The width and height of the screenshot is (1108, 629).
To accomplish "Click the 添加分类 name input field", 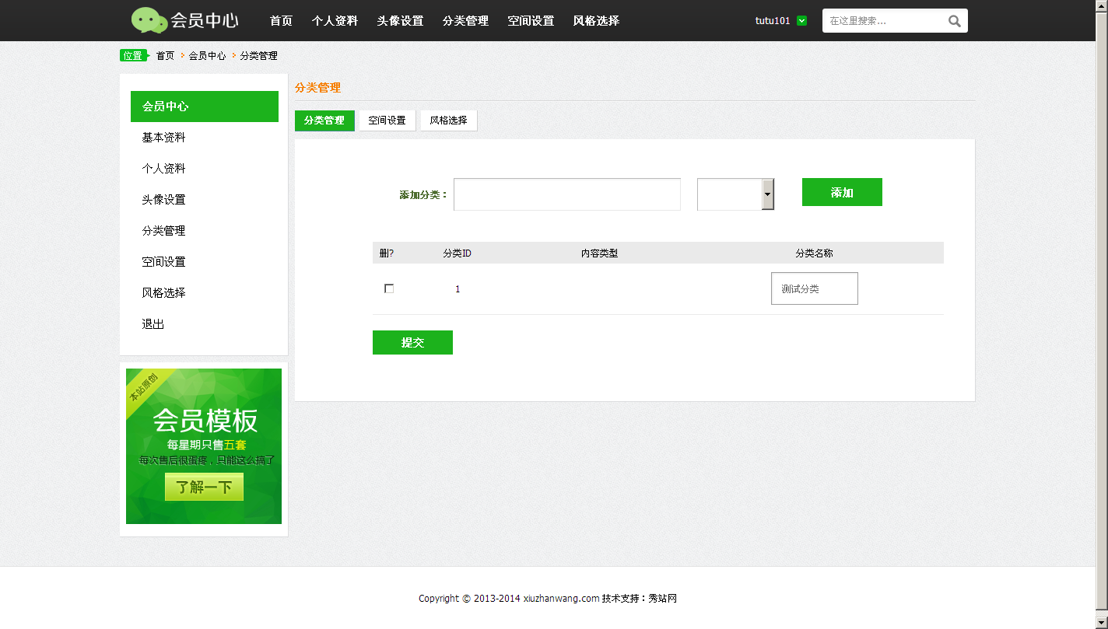I will tap(566, 194).
